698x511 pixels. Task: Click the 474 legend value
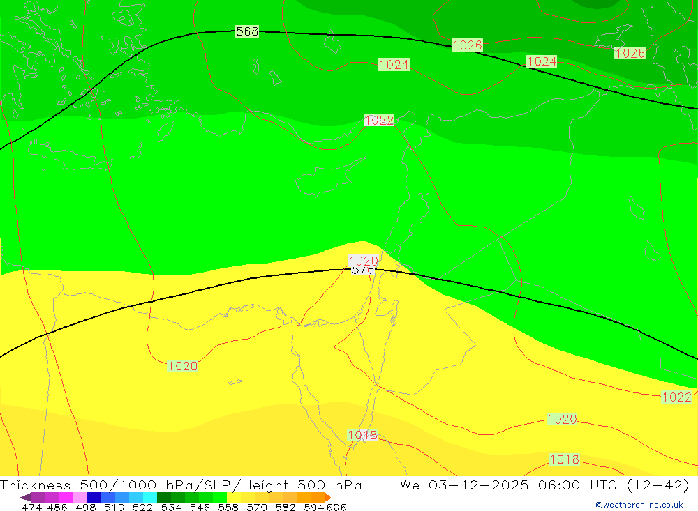coord(31,507)
